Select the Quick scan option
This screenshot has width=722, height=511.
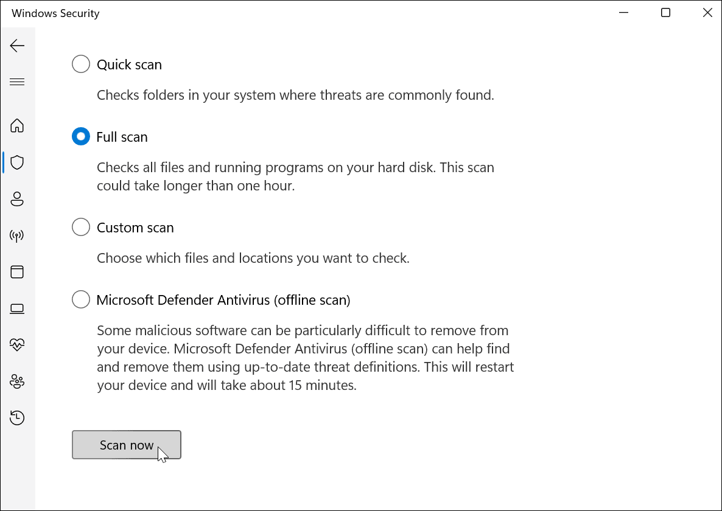(x=80, y=64)
